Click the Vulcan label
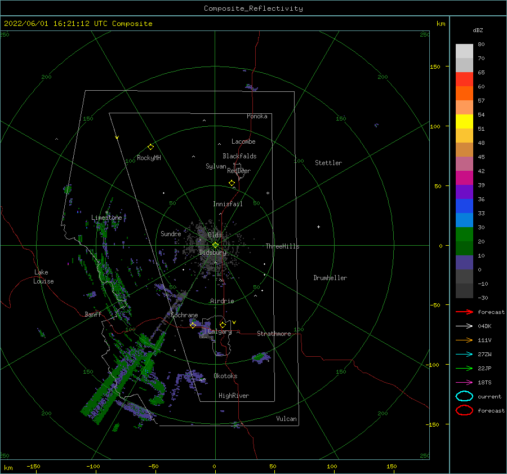The image size is (507, 474). 287,419
